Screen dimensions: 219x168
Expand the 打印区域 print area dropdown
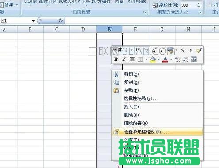coord(87,5)
